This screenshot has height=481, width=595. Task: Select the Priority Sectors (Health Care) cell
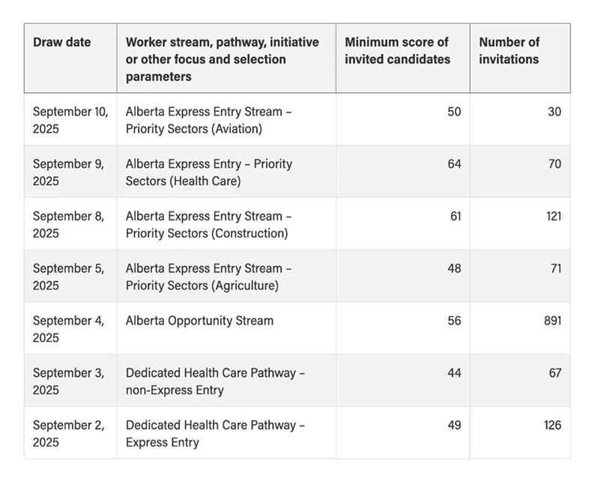209,172
